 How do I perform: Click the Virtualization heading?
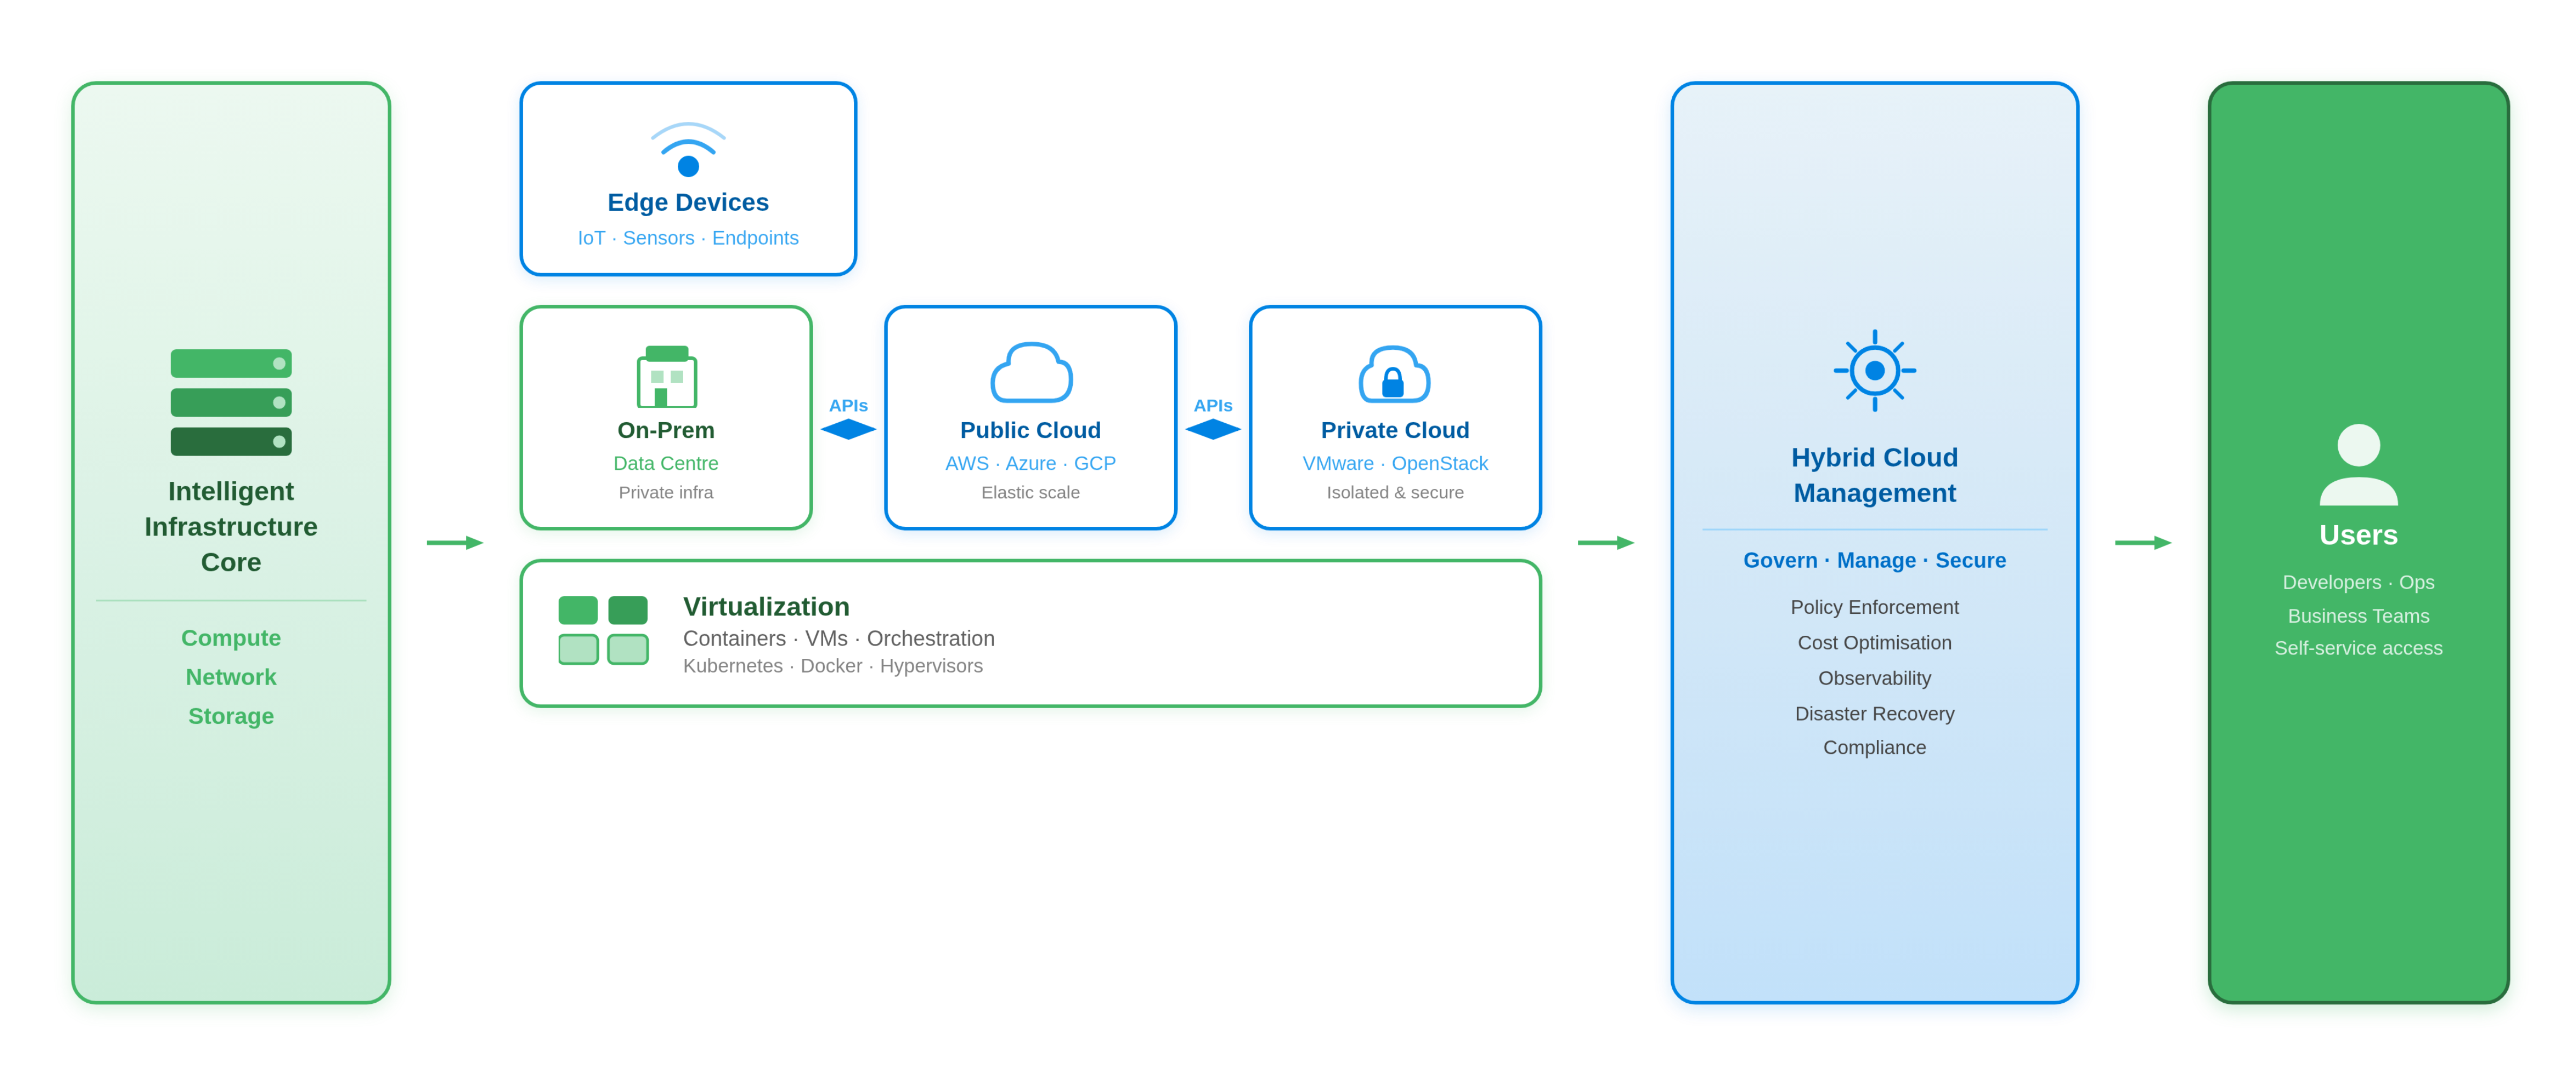click(x=766, y=606)
